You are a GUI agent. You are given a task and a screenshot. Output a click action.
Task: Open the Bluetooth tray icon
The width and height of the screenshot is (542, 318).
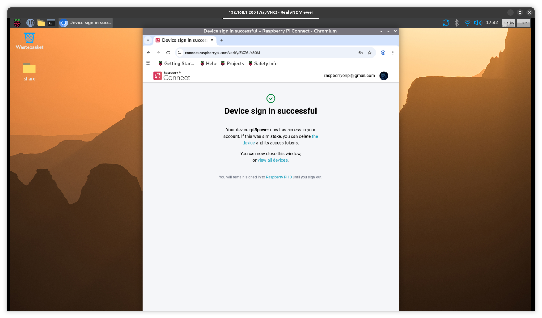coord(456,23)
